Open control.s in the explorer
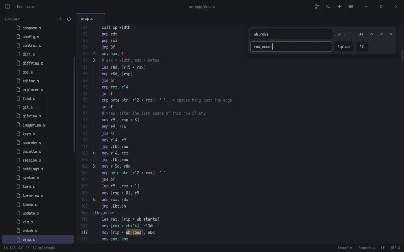This screenshot has height=252, width=404. (38, 45)
